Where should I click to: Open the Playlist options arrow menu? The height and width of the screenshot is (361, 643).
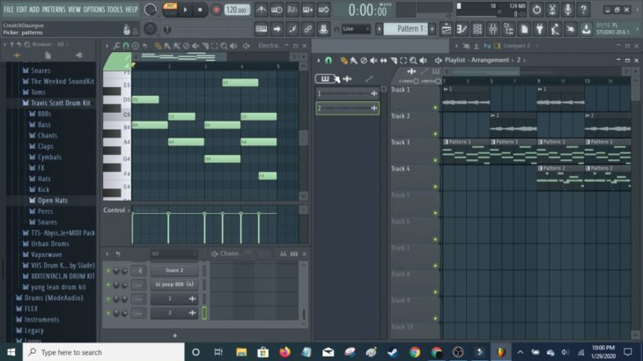point(319,60)
